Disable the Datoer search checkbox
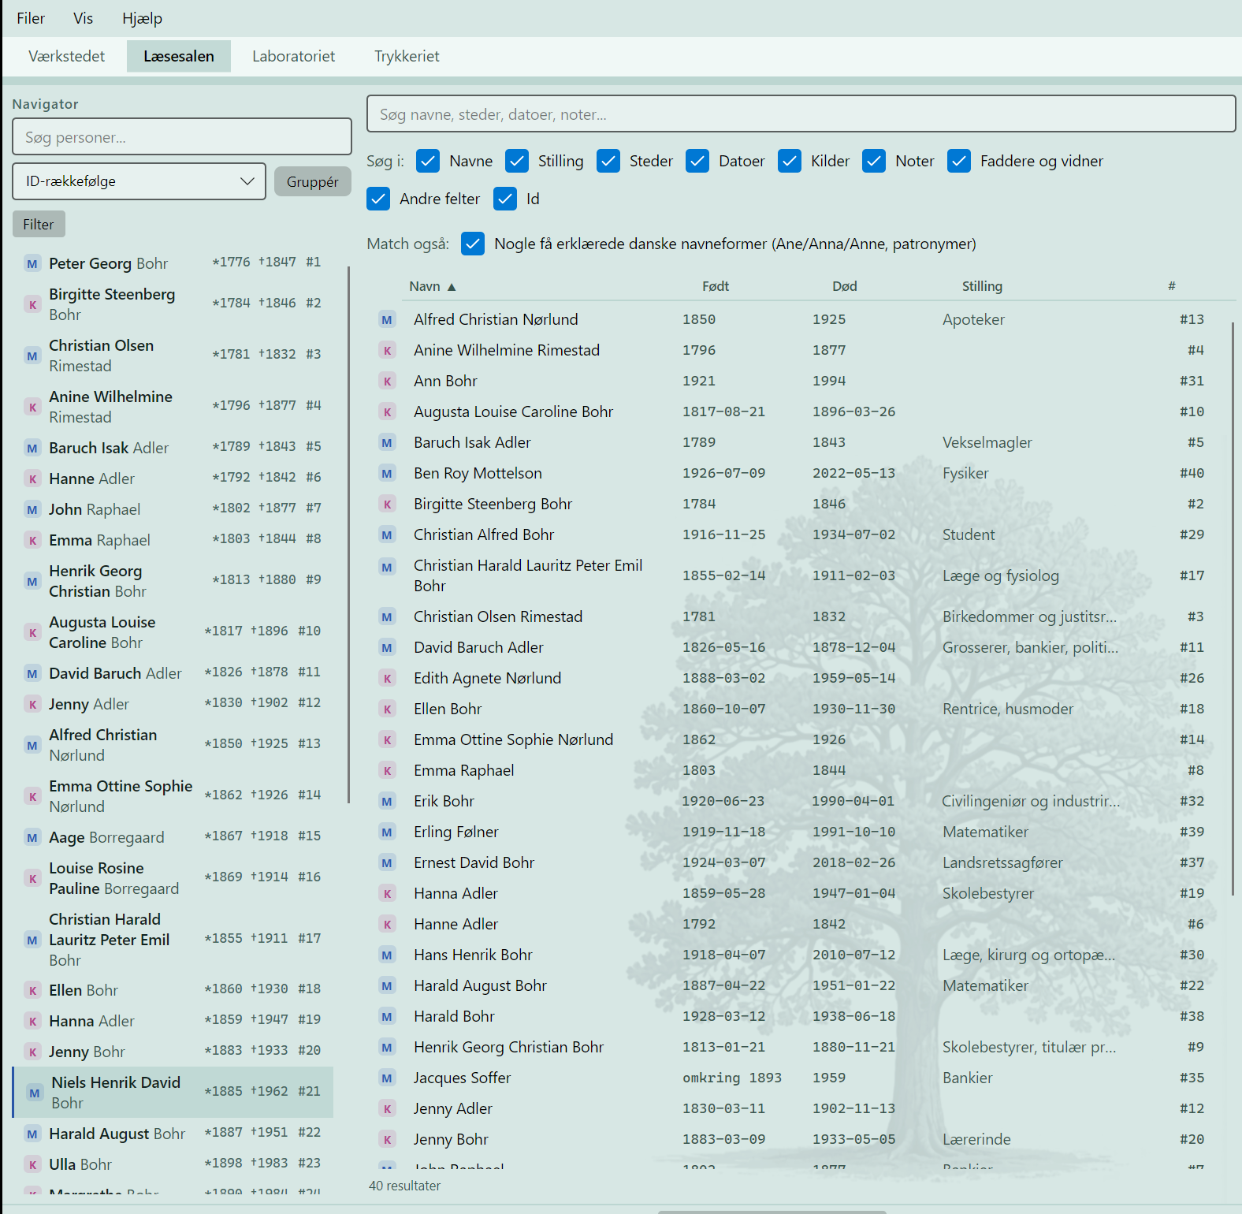 tap(697, 161)
